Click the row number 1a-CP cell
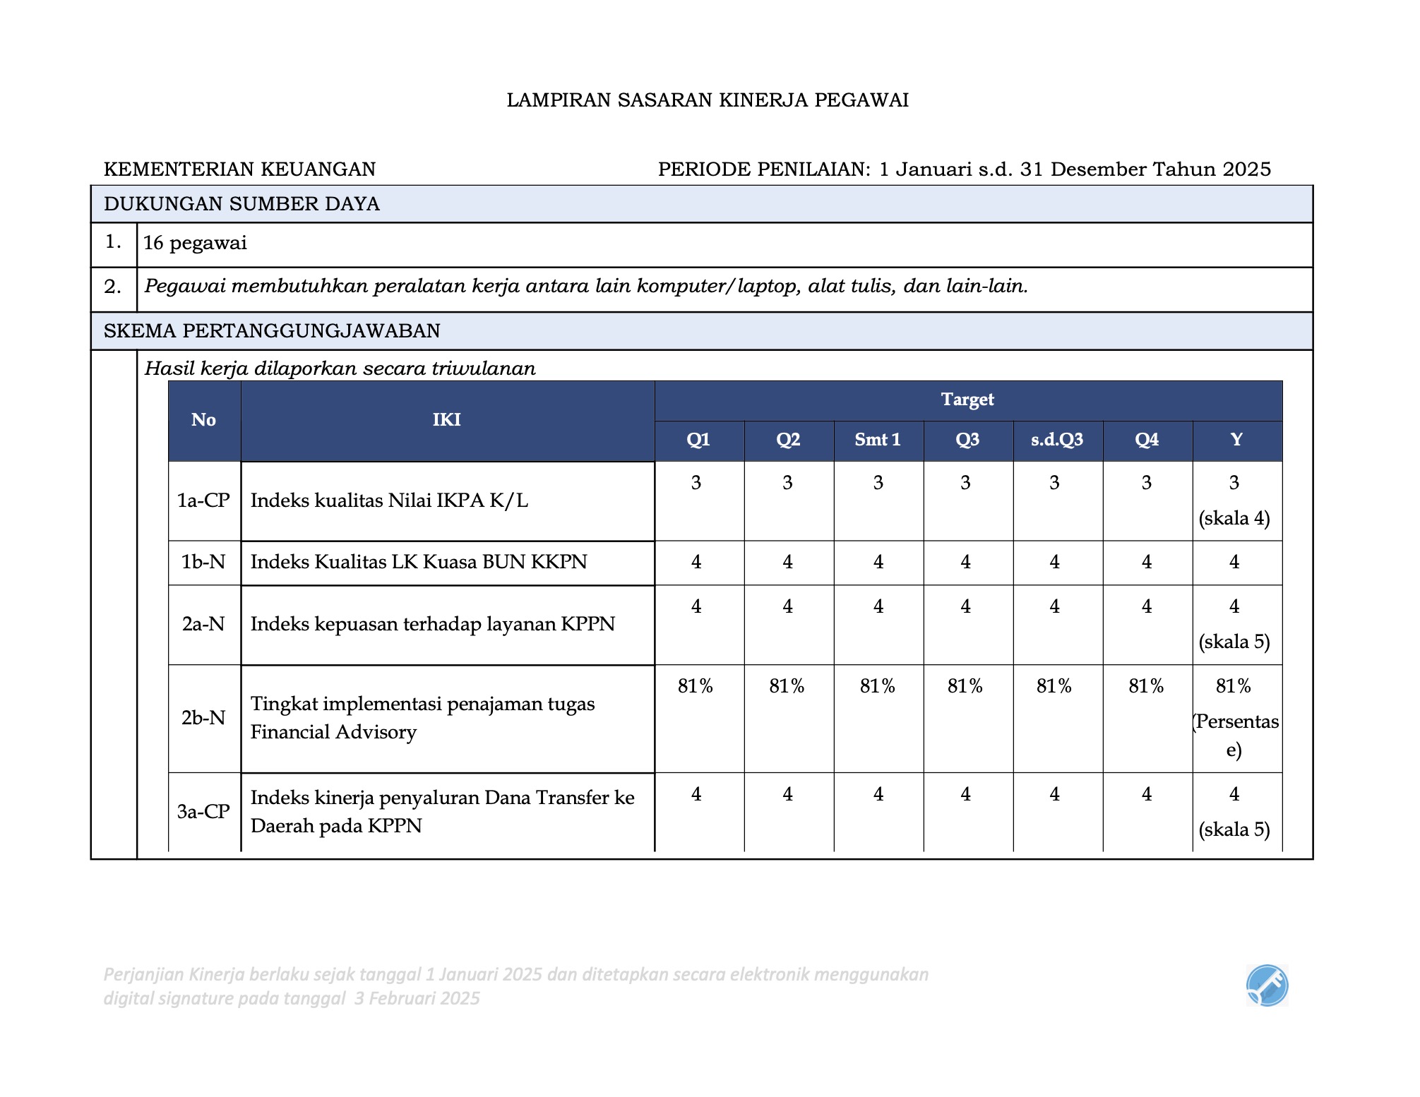 pyautogui.click(x=203, y=500)
